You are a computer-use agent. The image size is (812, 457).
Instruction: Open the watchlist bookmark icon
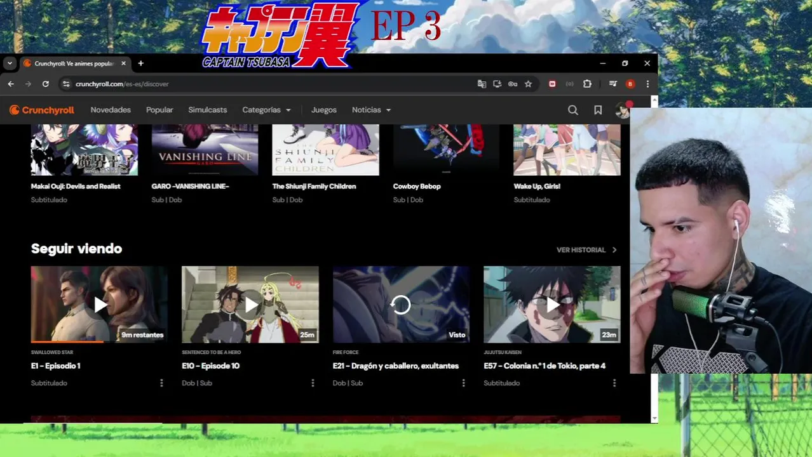[x=598, y=110]
